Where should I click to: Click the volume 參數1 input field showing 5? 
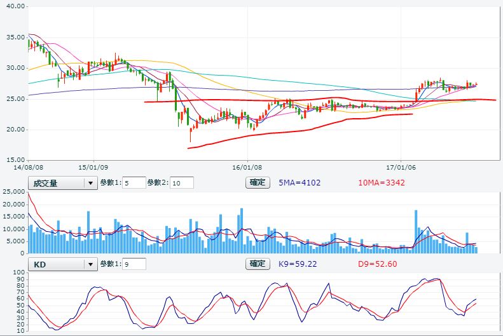[132, 183]
